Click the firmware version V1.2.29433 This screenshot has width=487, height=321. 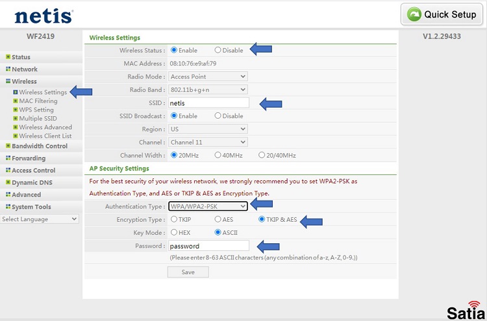point(442,36)
